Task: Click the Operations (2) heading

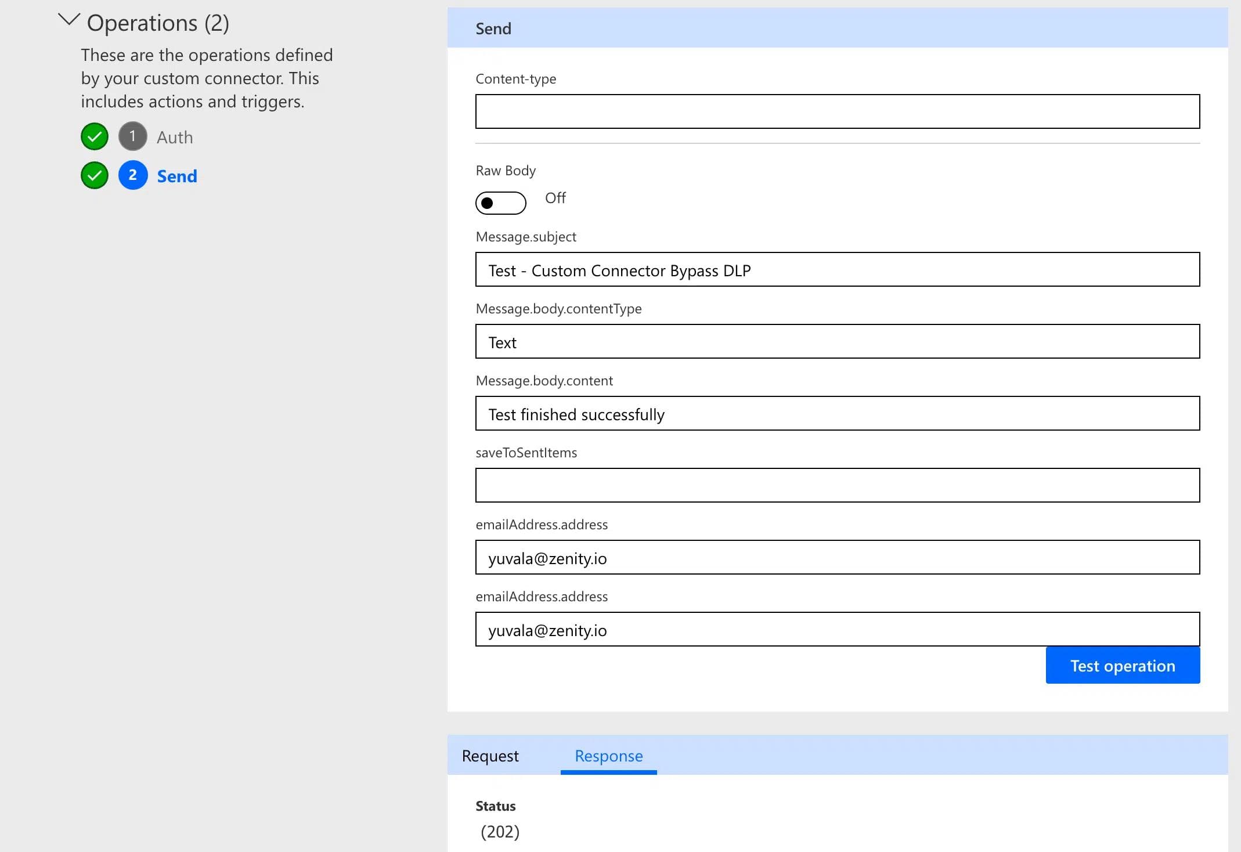Action: pyautogui.click(x=158, y=23)
